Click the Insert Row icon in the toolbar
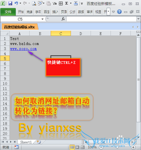The image size is (141, 150). 76,4
